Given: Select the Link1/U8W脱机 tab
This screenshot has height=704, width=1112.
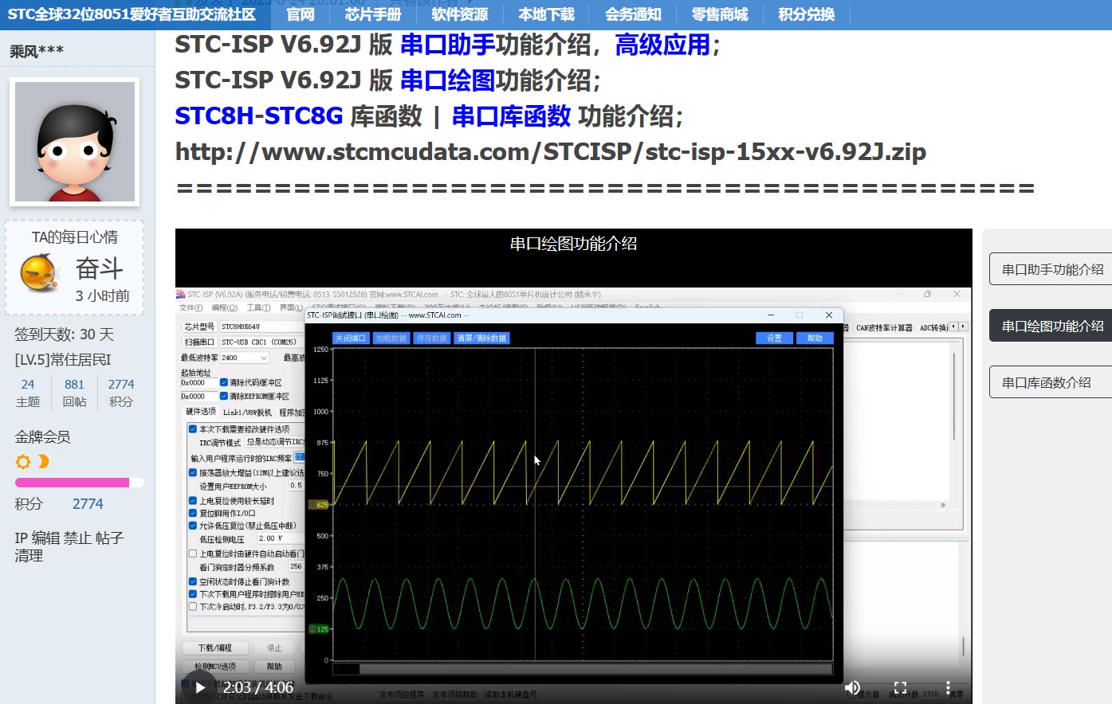Looking at the screenshot, I should click(x=247, y=413).
